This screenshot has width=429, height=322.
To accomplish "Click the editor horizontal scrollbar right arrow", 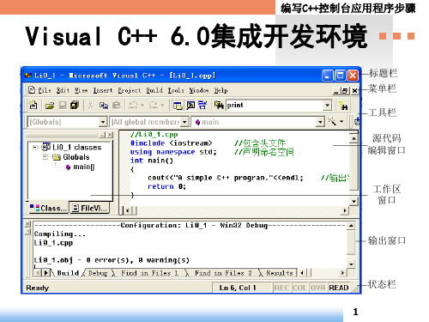I will click(x=345, y=210).
